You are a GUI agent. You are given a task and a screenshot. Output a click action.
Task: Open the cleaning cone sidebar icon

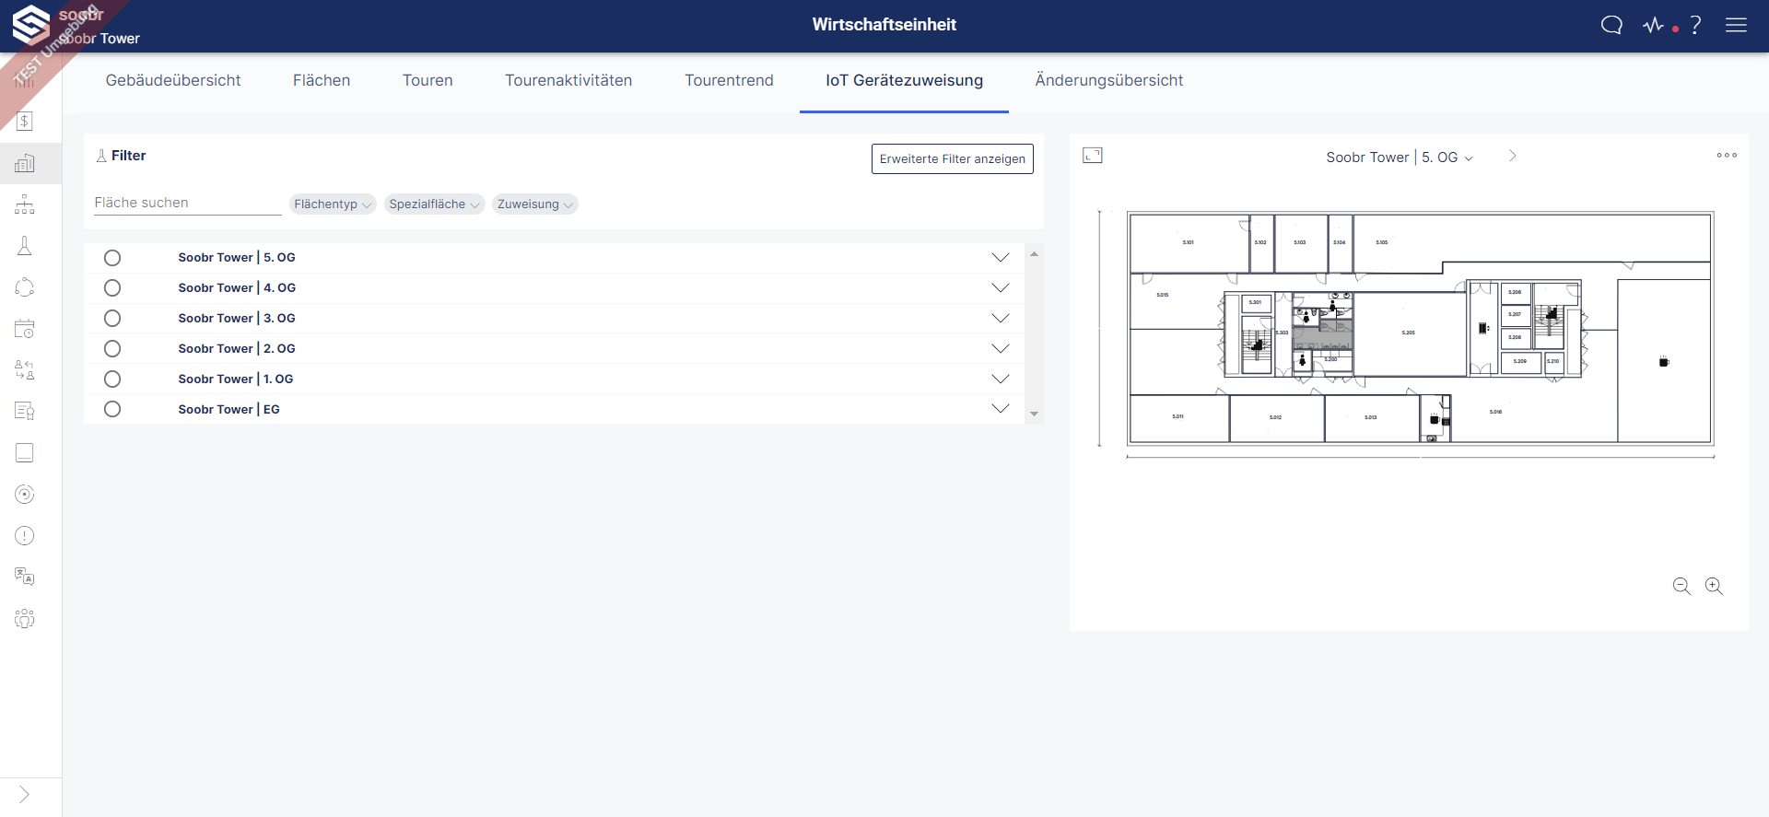(x=25, y=246)
